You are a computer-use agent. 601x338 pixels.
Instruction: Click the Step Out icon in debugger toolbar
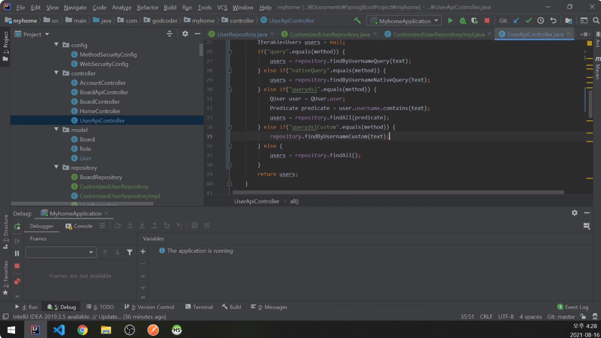[154, 226]
